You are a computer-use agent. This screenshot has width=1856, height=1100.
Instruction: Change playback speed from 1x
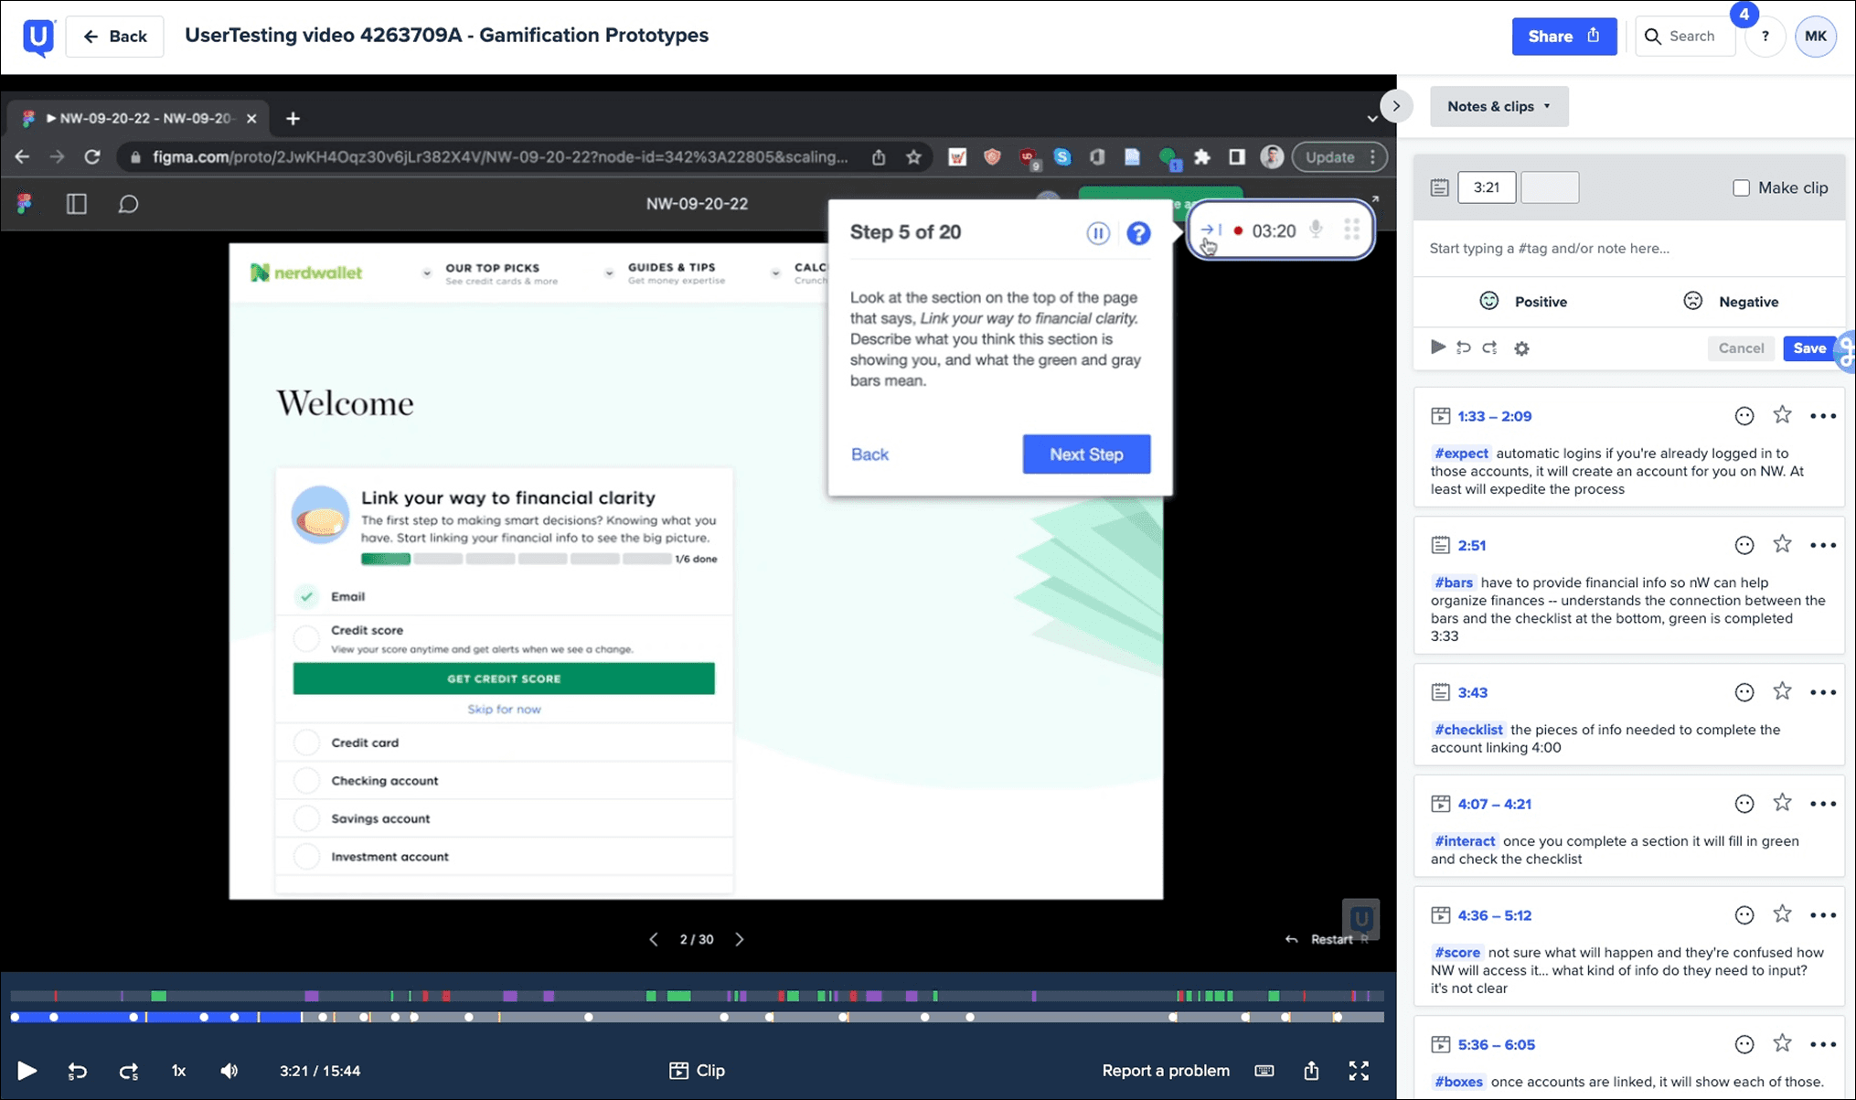pos(178,1071)
